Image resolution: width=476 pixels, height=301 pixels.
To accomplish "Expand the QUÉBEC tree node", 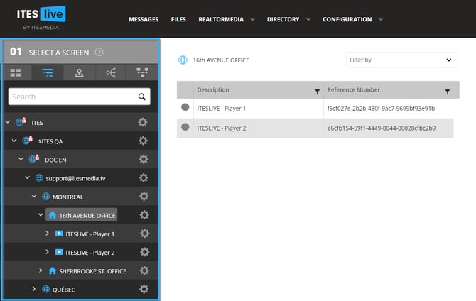I will click(33, 289).
